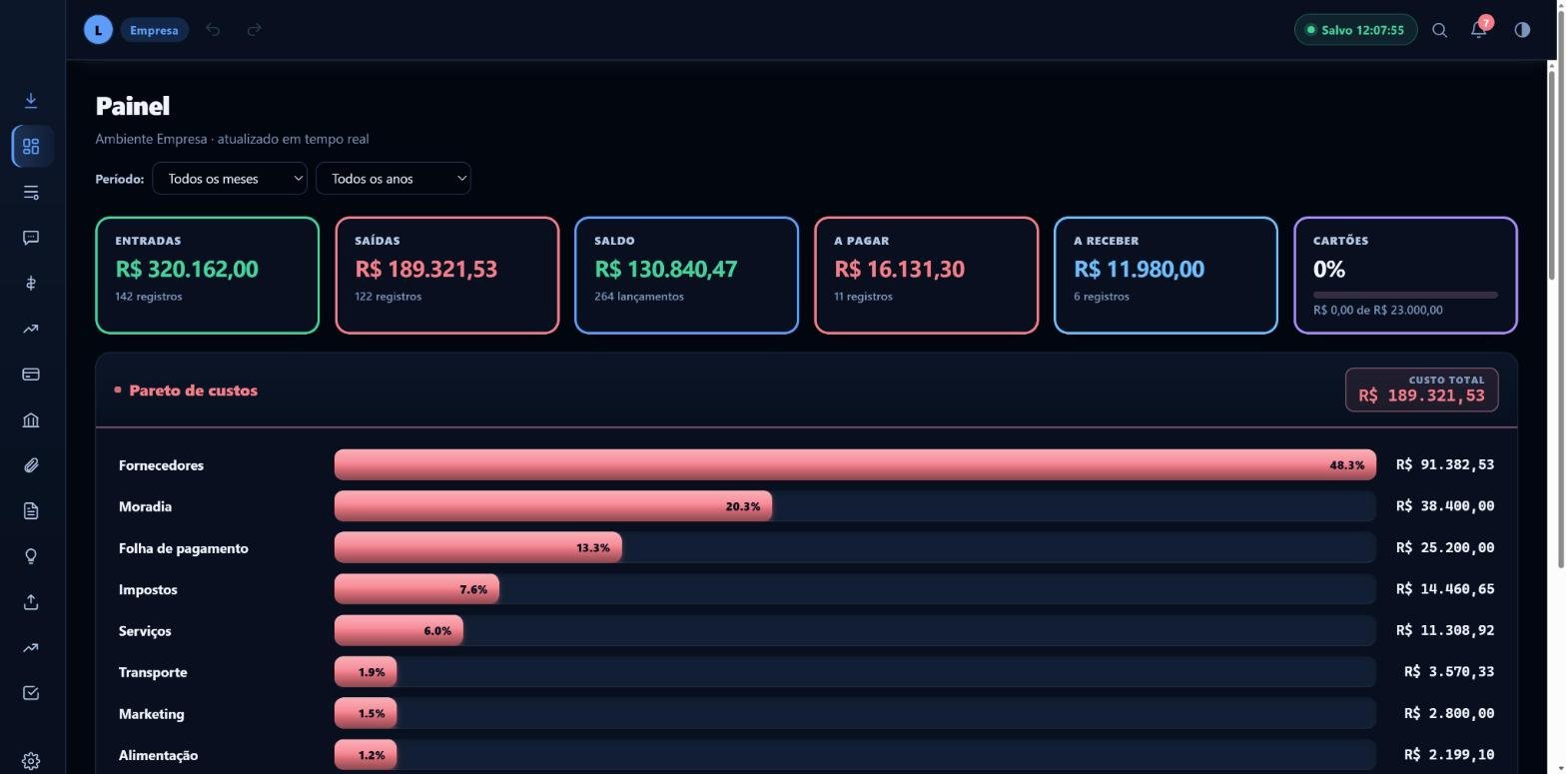Click the value 'R$ 25.200,00'

pyautogui.click(x=1445, y=547)
